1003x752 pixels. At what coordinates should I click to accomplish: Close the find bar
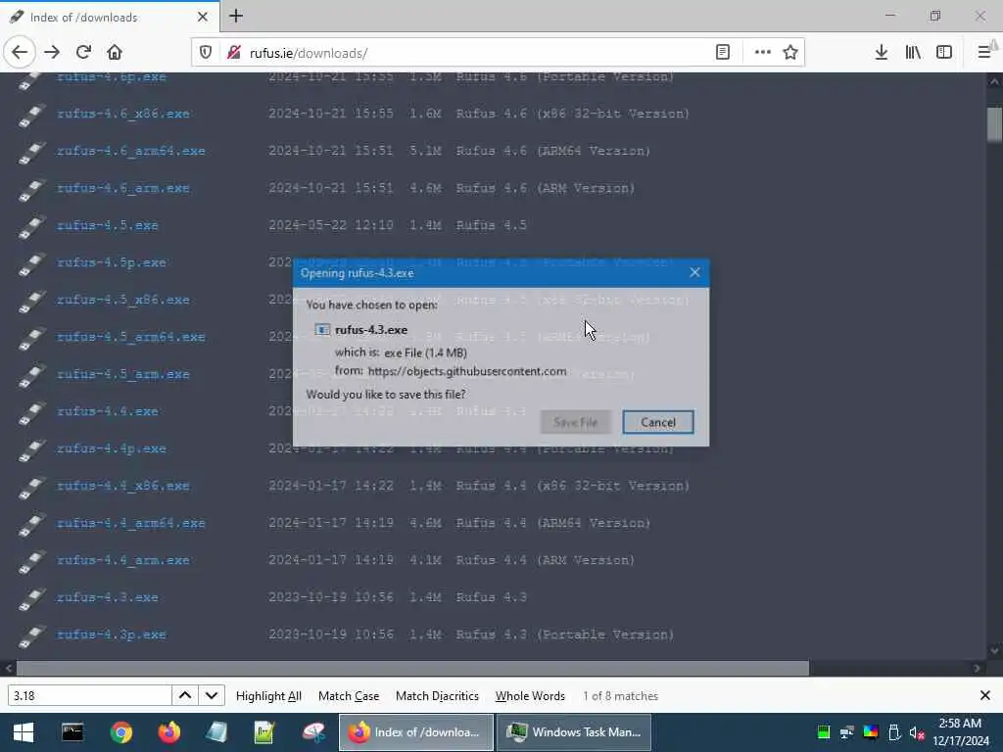[985, 695]
